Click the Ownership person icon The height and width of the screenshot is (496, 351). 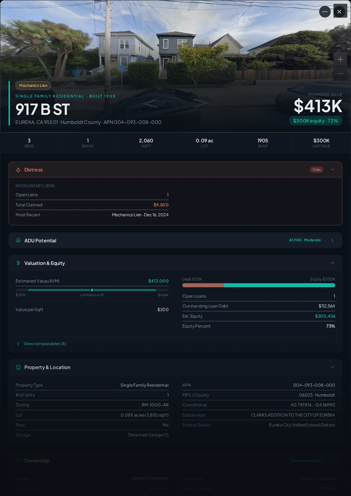18,460
